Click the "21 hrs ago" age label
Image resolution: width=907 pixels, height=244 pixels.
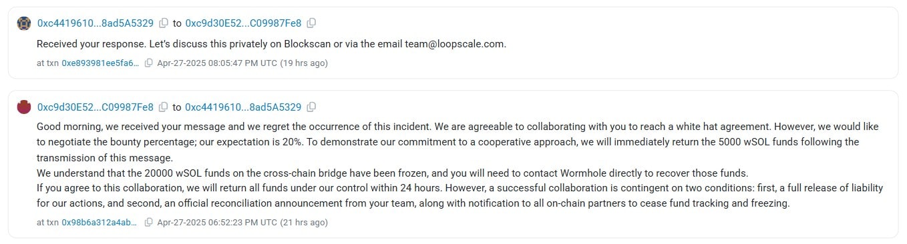click(304, 222)
